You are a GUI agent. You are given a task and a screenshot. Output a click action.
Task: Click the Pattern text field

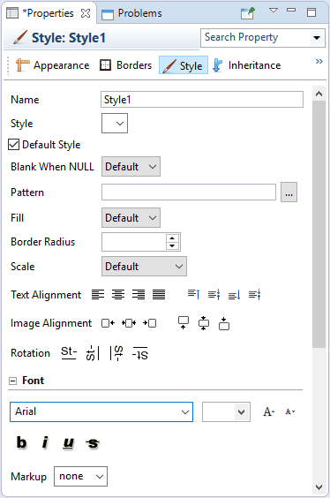189,192
